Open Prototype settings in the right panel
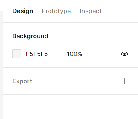 [56, 11]
